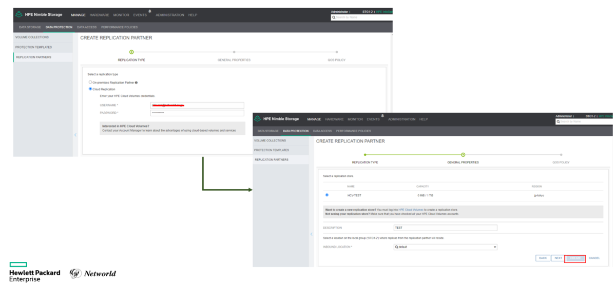Screen dimensions: 616x289
Task: Open Hardware menu in left window
Action: (99, 15)
